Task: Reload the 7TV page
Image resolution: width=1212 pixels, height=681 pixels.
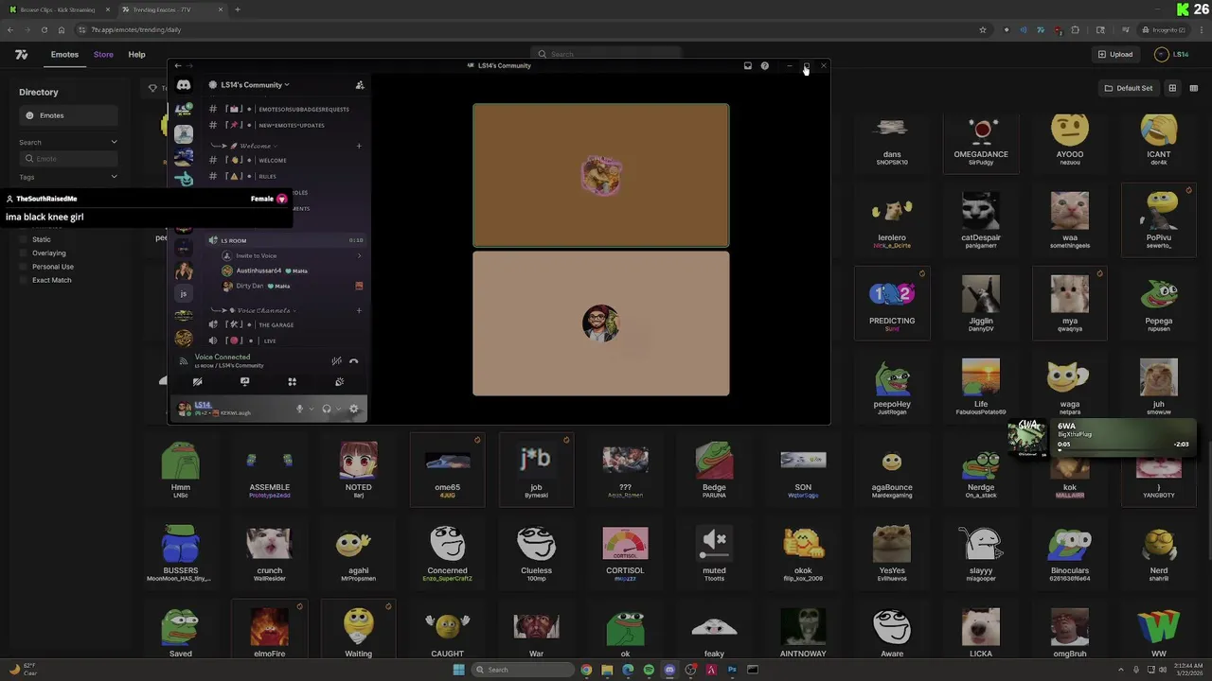Action: 44,29
